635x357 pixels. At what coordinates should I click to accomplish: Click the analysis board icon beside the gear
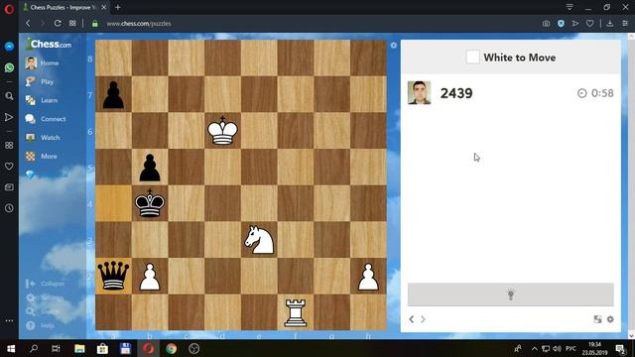point(597,319)
